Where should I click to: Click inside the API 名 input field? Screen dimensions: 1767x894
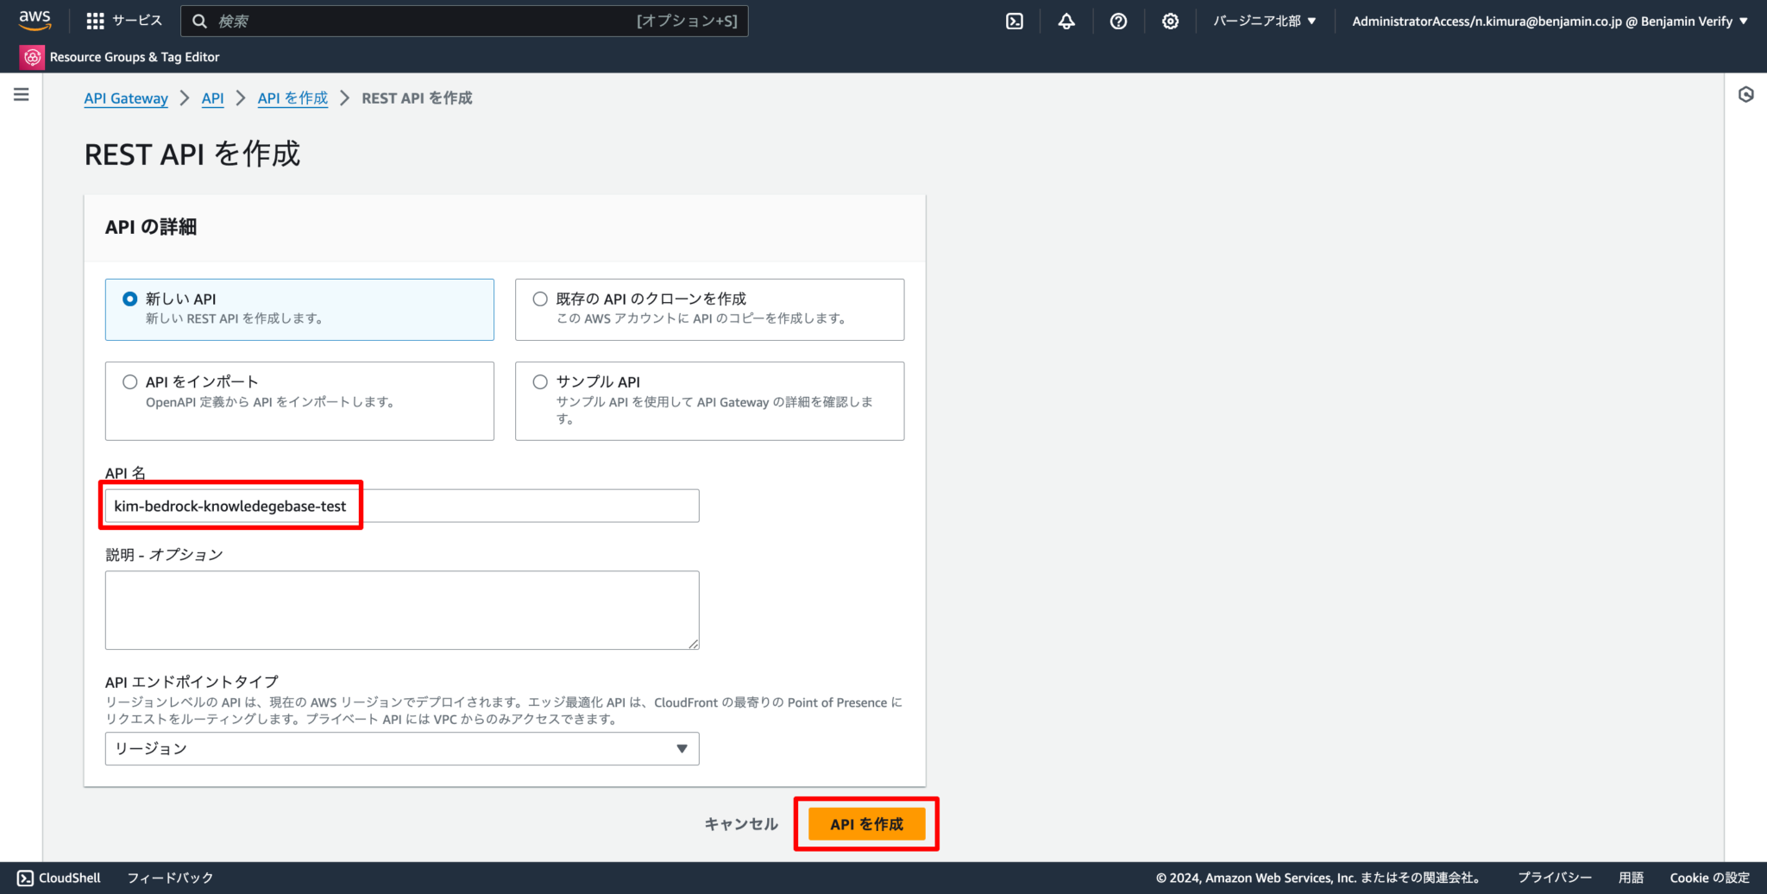click(401, 506)
